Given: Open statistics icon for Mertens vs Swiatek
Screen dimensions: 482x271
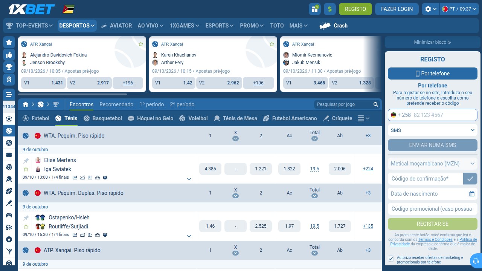Looking at the screenshot, I should (75, 178).
